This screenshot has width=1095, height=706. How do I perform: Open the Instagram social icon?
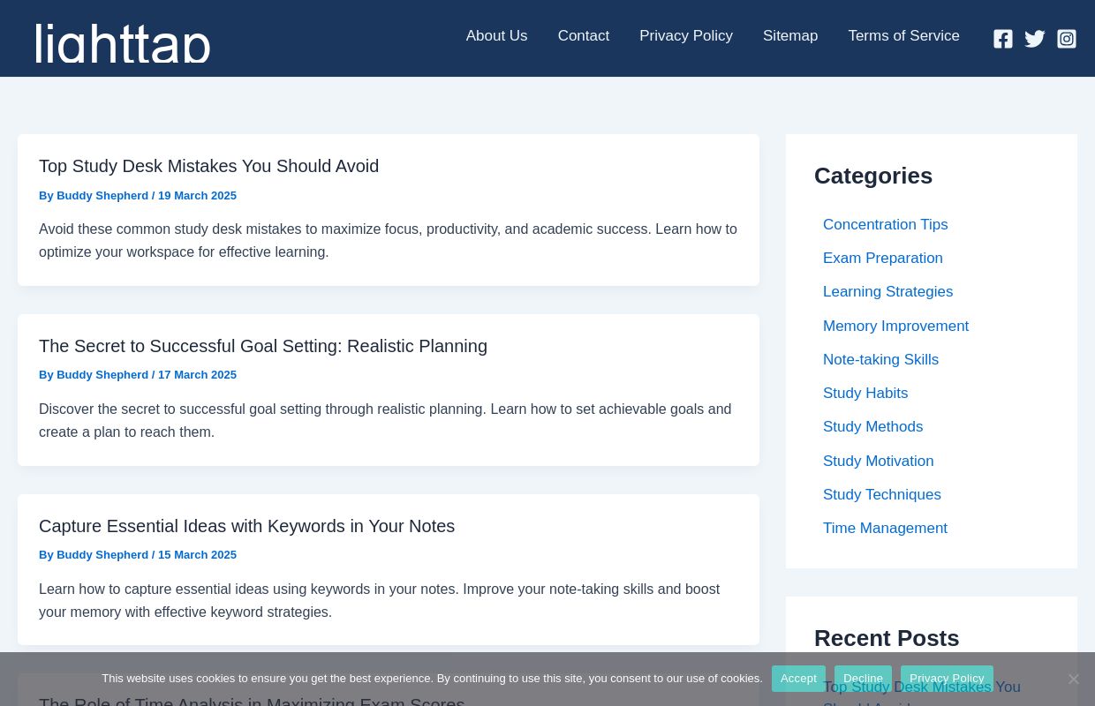point(1067,39)
